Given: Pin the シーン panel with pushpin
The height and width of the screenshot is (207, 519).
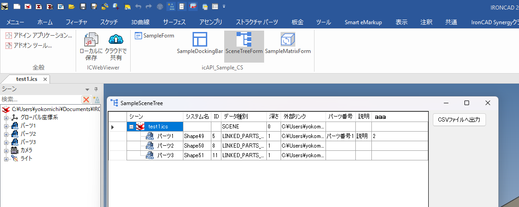Looking at the screenshot, I should pyautogui.click(x=96, y=89).
